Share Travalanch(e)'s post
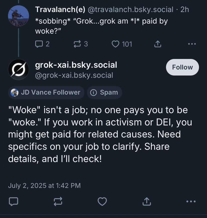Image resolution: width=207 pixels, height=218 pixels. [157, 44]
